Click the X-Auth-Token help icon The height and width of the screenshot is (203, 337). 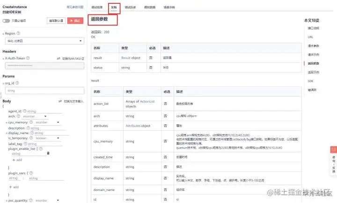coord(28,58)
